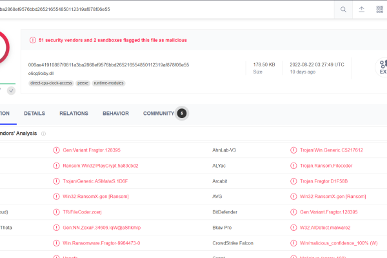This screenshot has height=258, width=387.
Task: Click the ALYac vendor name
Action: click(219, 166)
